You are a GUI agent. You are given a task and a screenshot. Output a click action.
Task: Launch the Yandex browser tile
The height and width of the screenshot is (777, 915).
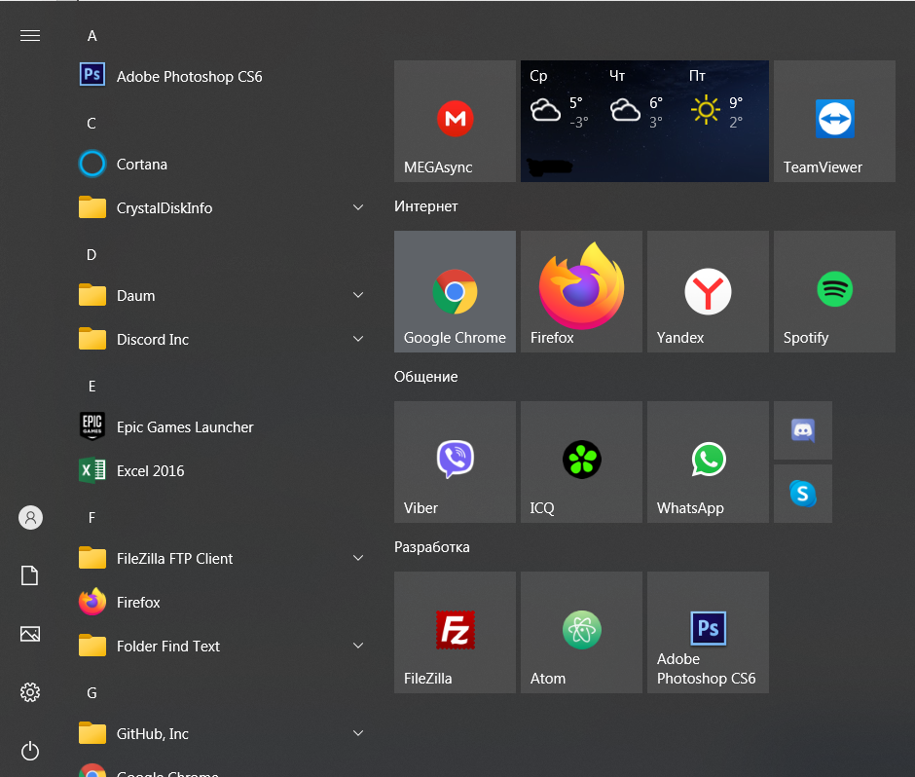pos(708,291)
